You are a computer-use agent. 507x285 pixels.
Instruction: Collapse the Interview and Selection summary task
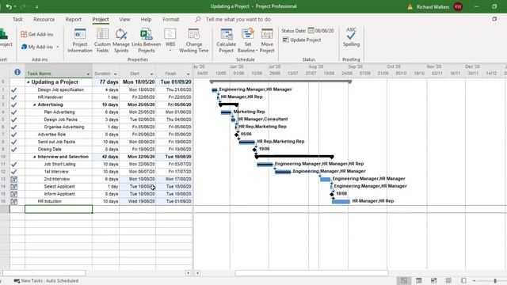pyautogui.click(x=35, y=157)
